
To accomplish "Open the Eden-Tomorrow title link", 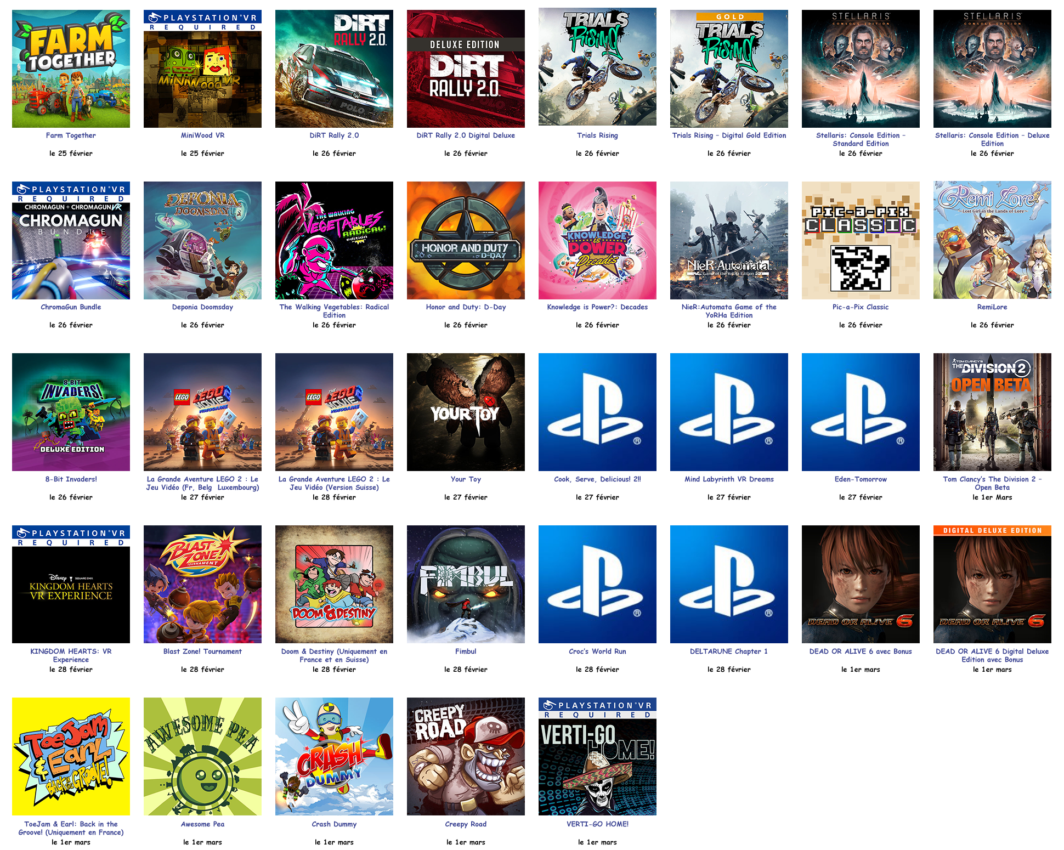I will 861,479.
